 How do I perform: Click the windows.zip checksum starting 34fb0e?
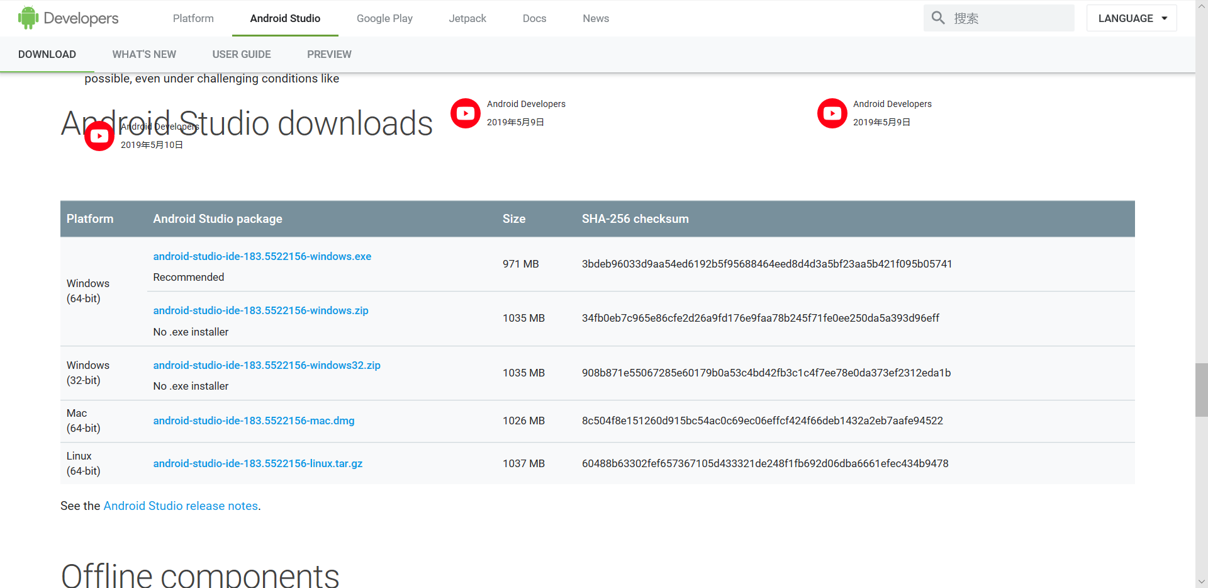point(761,318)
